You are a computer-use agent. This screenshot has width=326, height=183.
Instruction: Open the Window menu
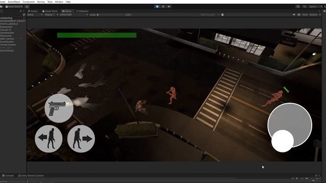point(59,2)
